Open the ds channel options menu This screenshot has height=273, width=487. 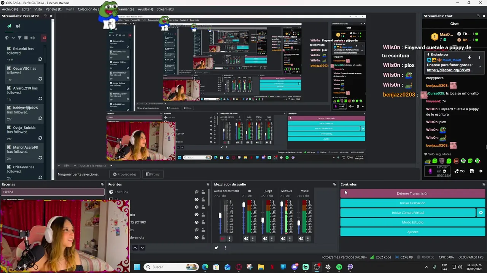tap(253, 238)
